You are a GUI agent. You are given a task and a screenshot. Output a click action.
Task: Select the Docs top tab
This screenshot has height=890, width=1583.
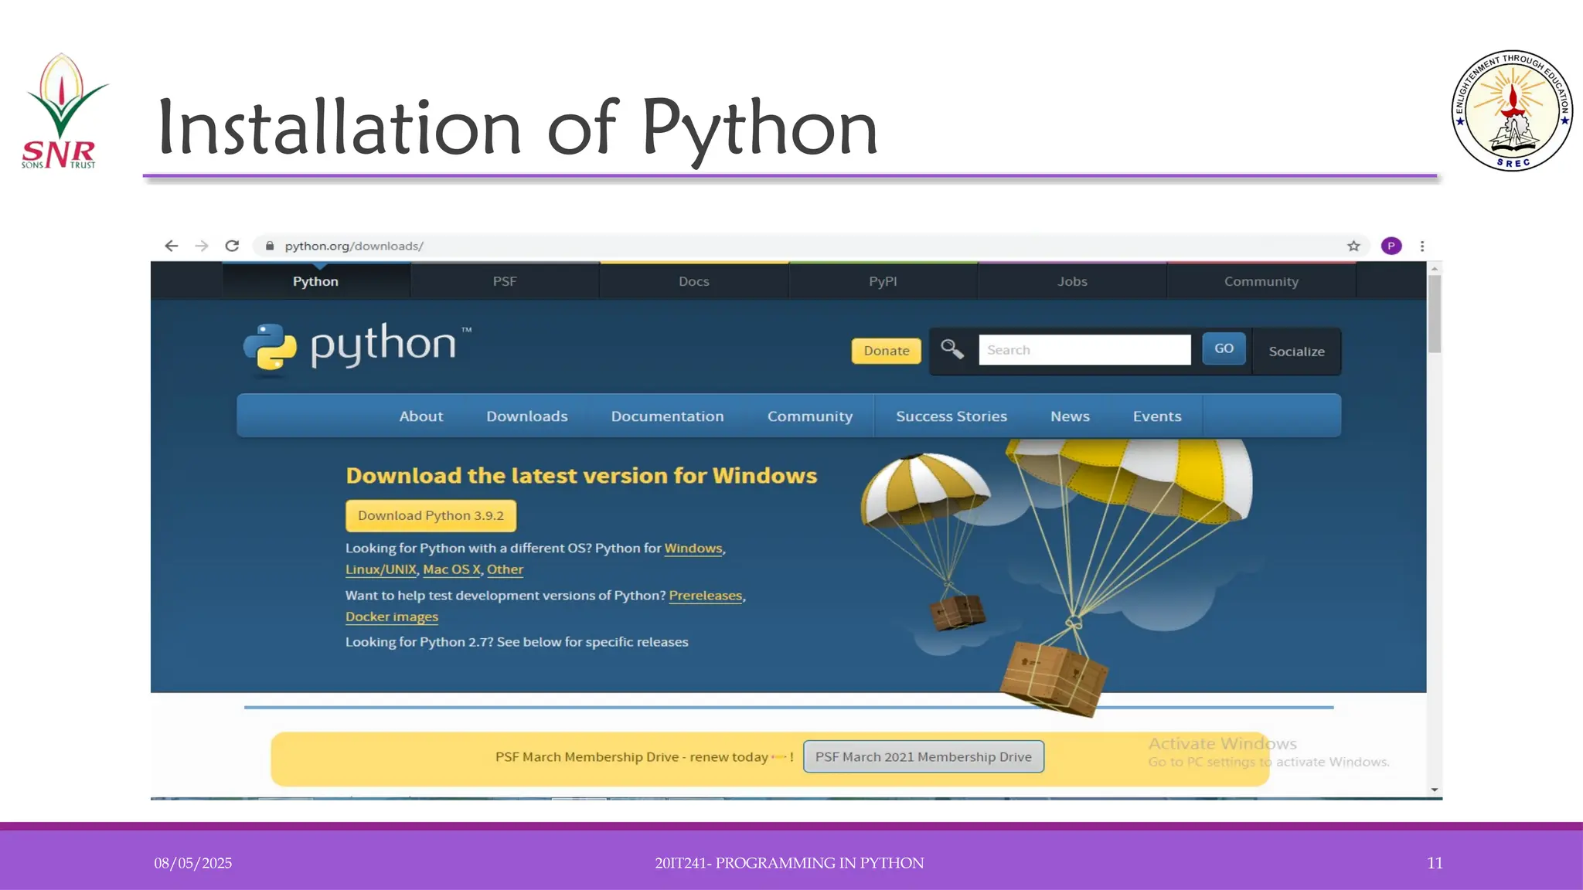[x=694, y=281]
